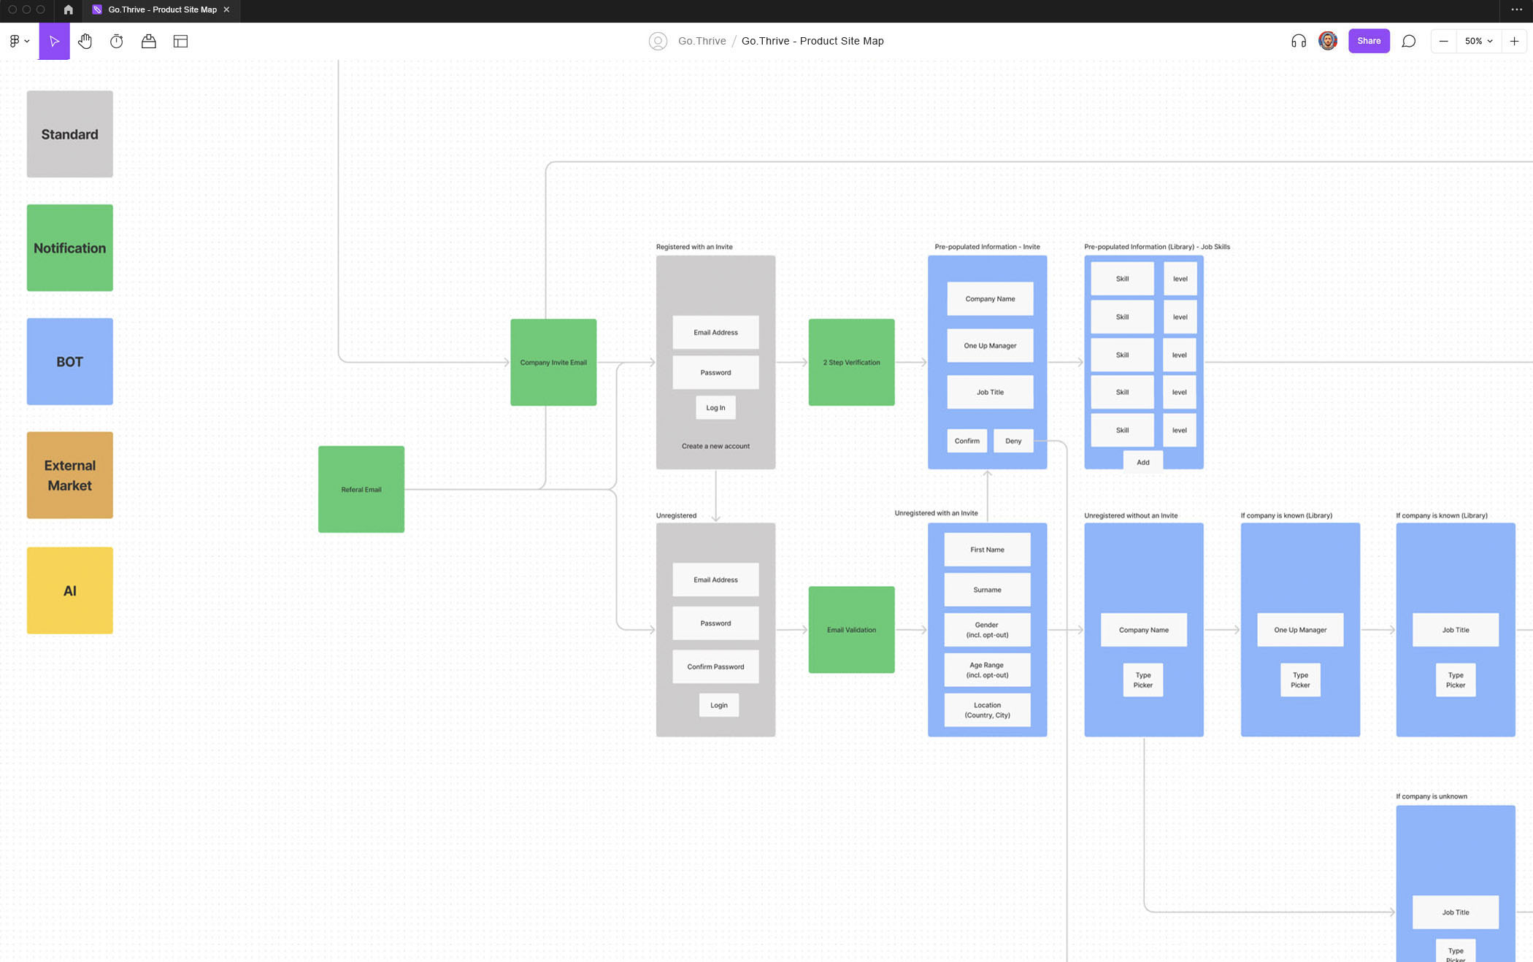Click the Share button
Viewport: 1533px width, 962px height.
click(x=1369, y=41)
